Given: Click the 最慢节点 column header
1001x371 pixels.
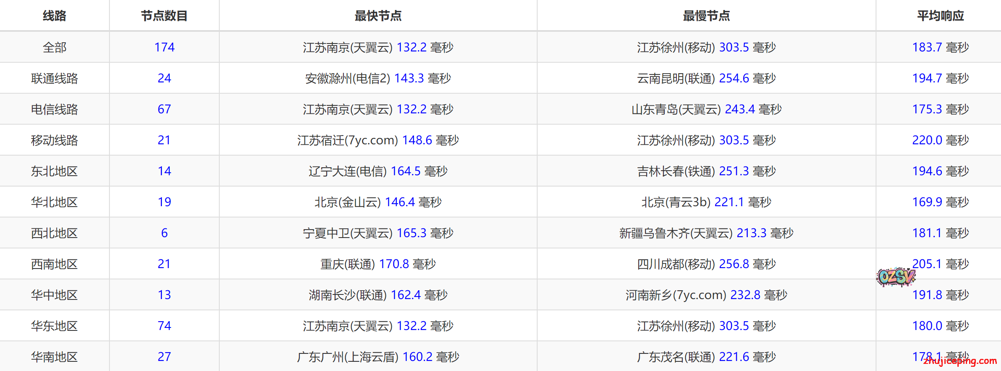Looking at the screenshot, I should [x=706, y=16].
